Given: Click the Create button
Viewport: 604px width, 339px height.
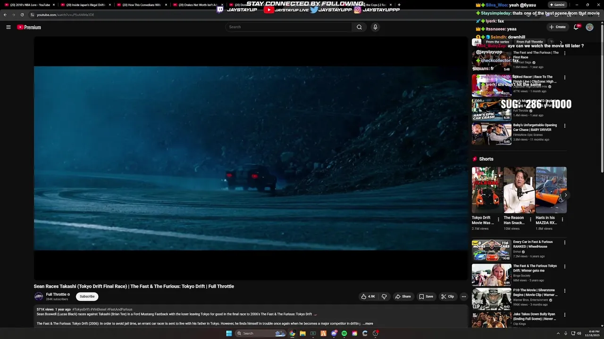Looking at the screenshot, I should (x=557, y=27).
